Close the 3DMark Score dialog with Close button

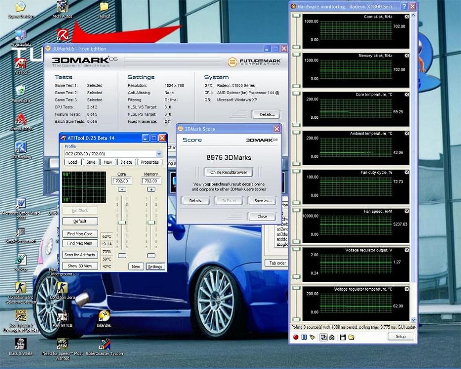coord(262,217)
